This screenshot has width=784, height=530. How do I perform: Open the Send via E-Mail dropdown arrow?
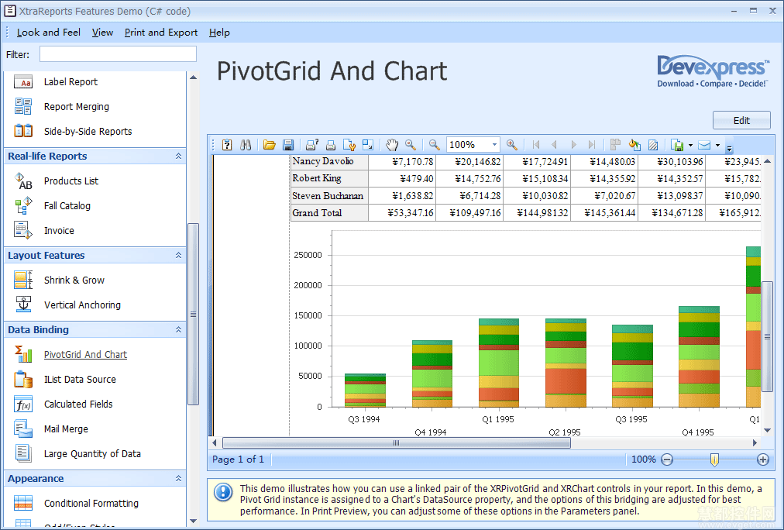(717, 145)
